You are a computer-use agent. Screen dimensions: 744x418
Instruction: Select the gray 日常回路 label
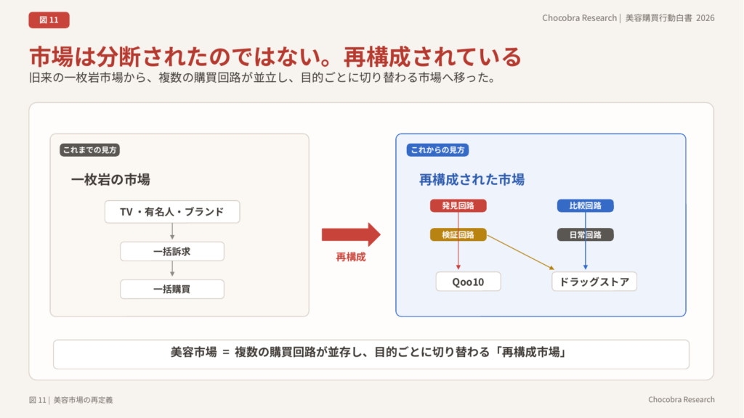(x=585, y=234)
